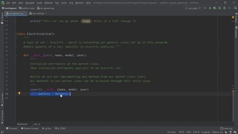Click the python_oop breadcrumb folder
This screenshot has width=238, height=134.
click(27, 8)
